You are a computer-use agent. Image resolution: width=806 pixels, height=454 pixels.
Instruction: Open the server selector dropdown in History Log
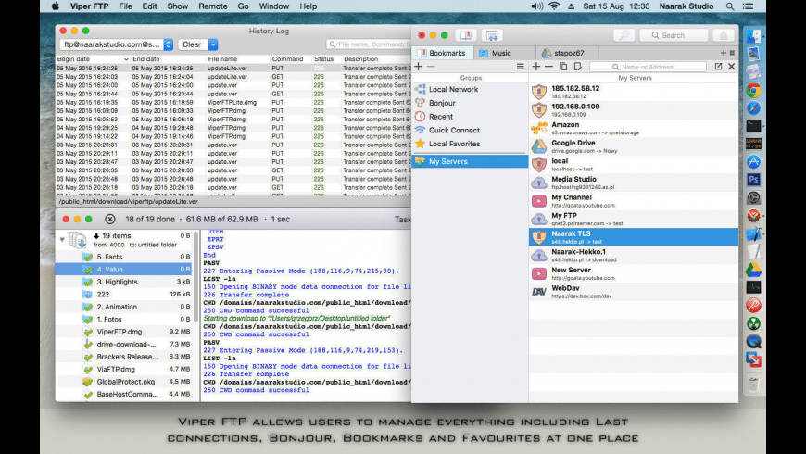click(116, 44)
